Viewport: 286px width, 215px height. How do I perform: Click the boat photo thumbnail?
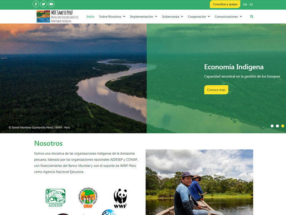[x=199, y=182]
